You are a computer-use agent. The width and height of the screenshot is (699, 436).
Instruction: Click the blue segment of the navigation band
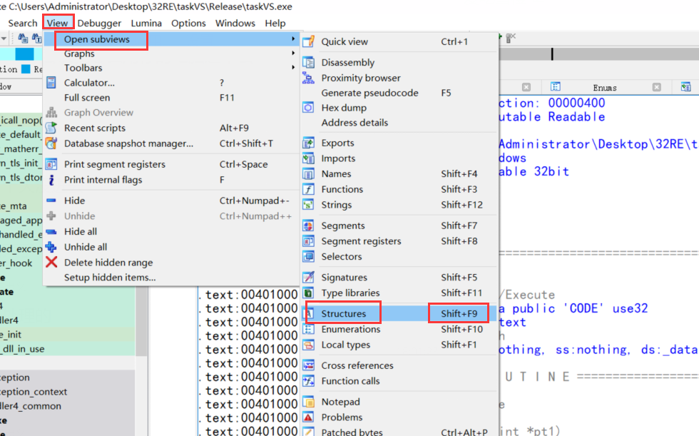pyautogui.click(x=24, y=54)
